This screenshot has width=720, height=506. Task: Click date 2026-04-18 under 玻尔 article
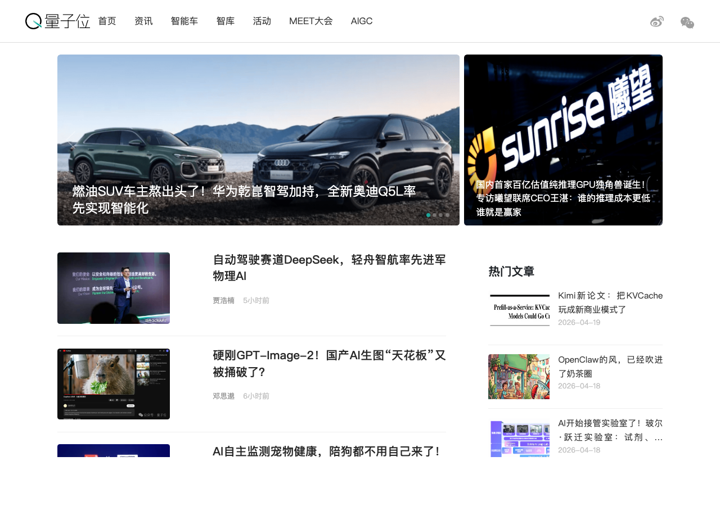click(579, 450)
